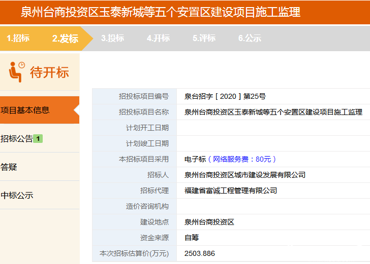Click the blue 网络服务费：80元 link text
The height and width of the screenshot is (264, 370).
pyautogui.click(x=242, y=159)
